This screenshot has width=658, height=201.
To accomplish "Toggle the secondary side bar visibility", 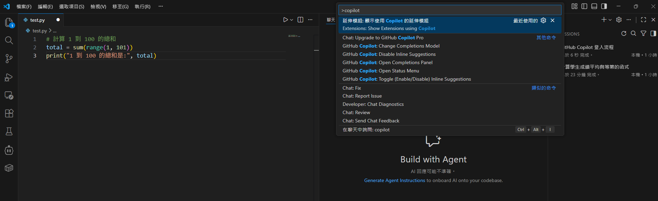I will (x=604, y=6).
